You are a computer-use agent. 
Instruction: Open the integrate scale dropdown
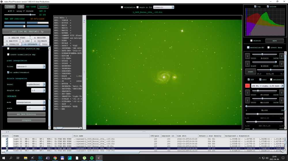[36, 108]
